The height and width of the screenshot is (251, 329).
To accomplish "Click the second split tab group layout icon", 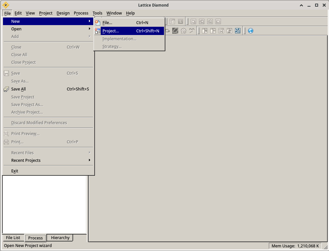I will click(x=213, y=31).
